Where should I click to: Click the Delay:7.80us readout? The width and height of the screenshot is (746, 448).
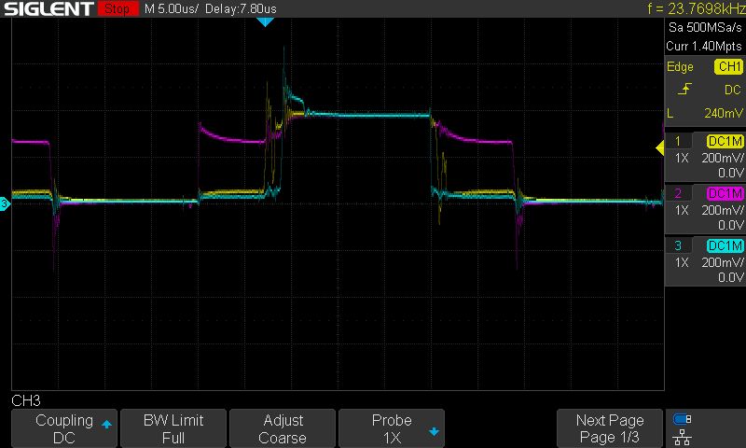241,8
